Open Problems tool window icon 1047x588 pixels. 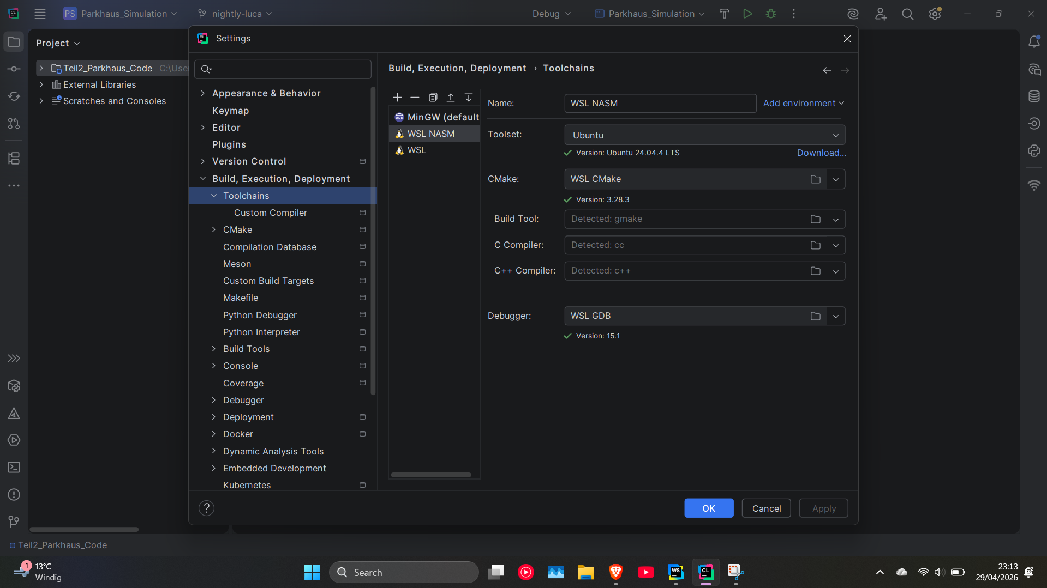click(14, 495)
